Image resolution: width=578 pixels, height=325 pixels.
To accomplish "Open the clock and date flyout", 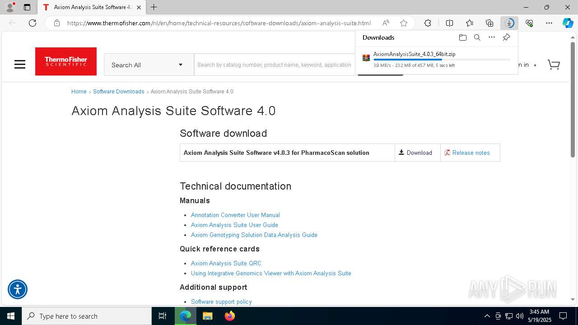I will point(539,316).
